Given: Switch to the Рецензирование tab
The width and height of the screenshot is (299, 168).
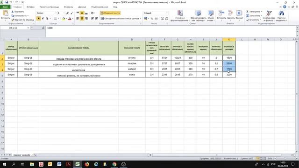Looking at the screenshot, I should 100,7.
